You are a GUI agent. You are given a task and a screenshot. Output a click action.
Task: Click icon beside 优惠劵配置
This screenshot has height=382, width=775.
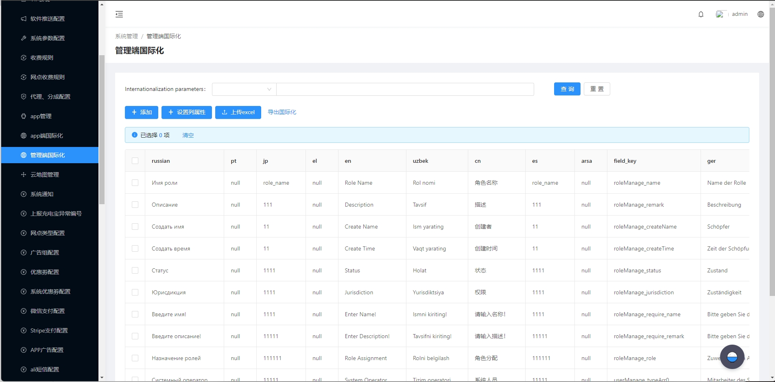[24, 272]
